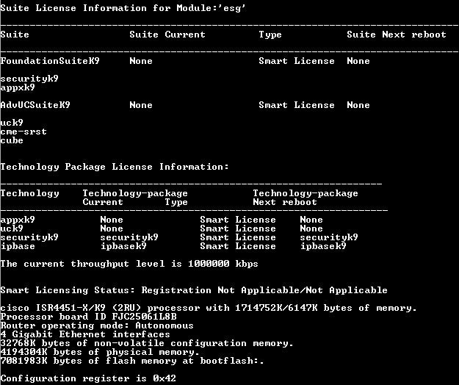Click the "Technology-package Next reboot" column header

306,198
